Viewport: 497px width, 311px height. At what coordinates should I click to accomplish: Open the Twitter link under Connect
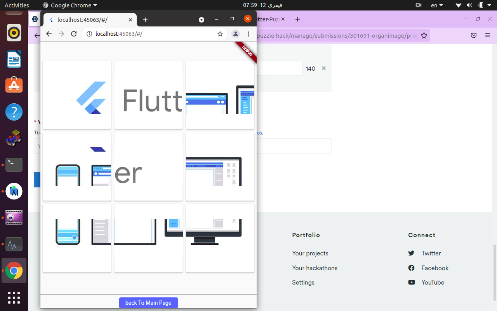click(431, 253)
